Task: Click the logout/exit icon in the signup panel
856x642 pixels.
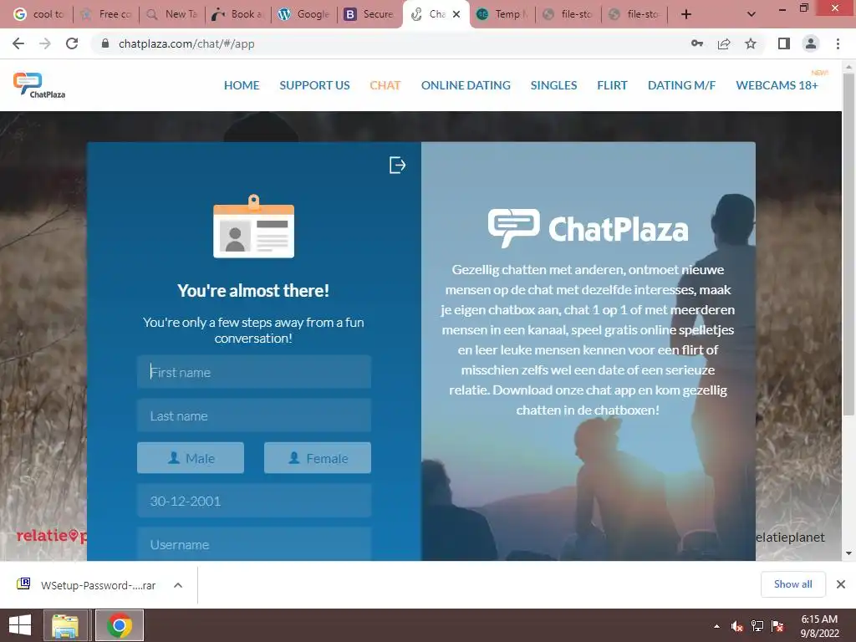Action: 397,165
